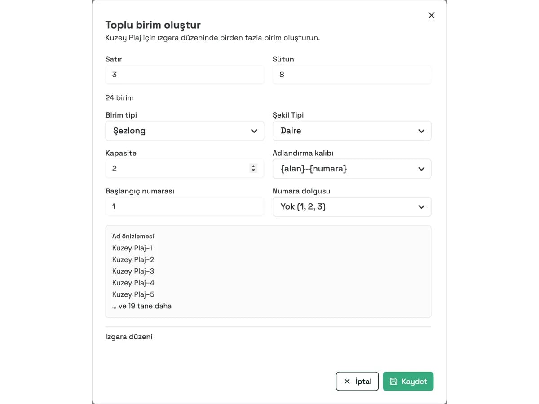This screenshot has width=539, height=404.
Task: Increase Kapasite with the up arrow
Action: click(x=253, y=166)
